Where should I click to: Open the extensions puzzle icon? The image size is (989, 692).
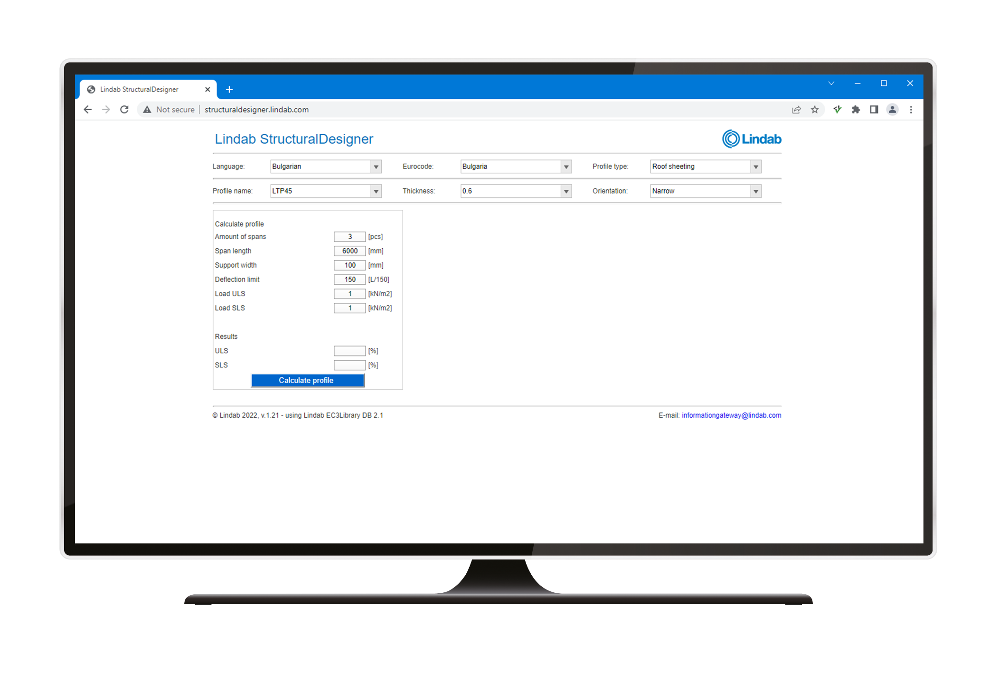tap(856, 110)
